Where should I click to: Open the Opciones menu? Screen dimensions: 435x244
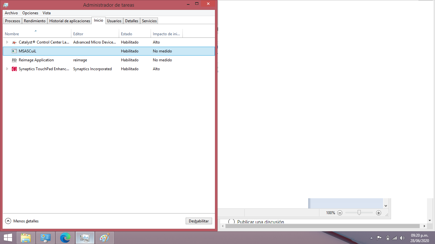point(30,13)
